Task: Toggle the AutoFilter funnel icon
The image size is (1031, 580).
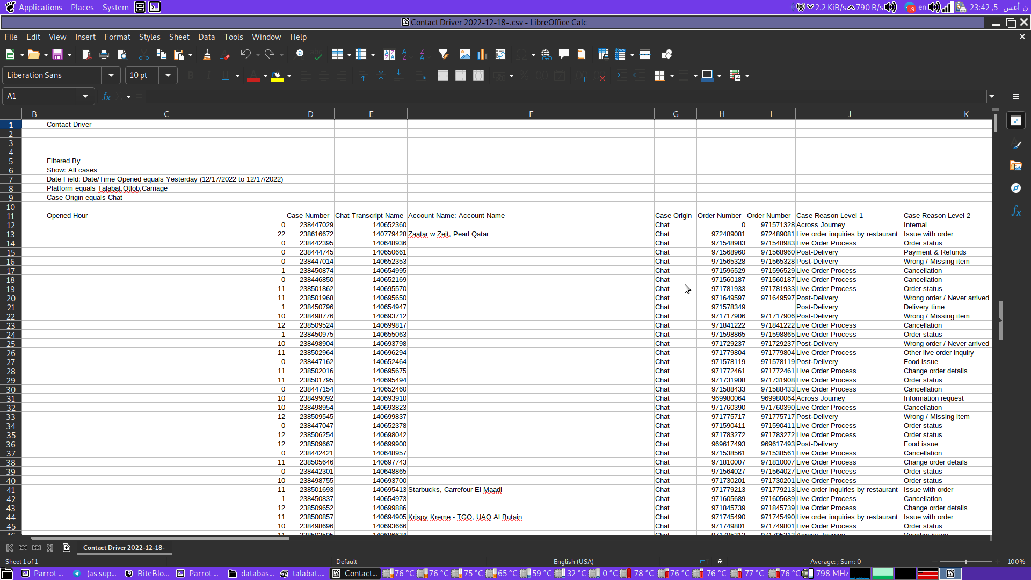Action: [444, 54]
